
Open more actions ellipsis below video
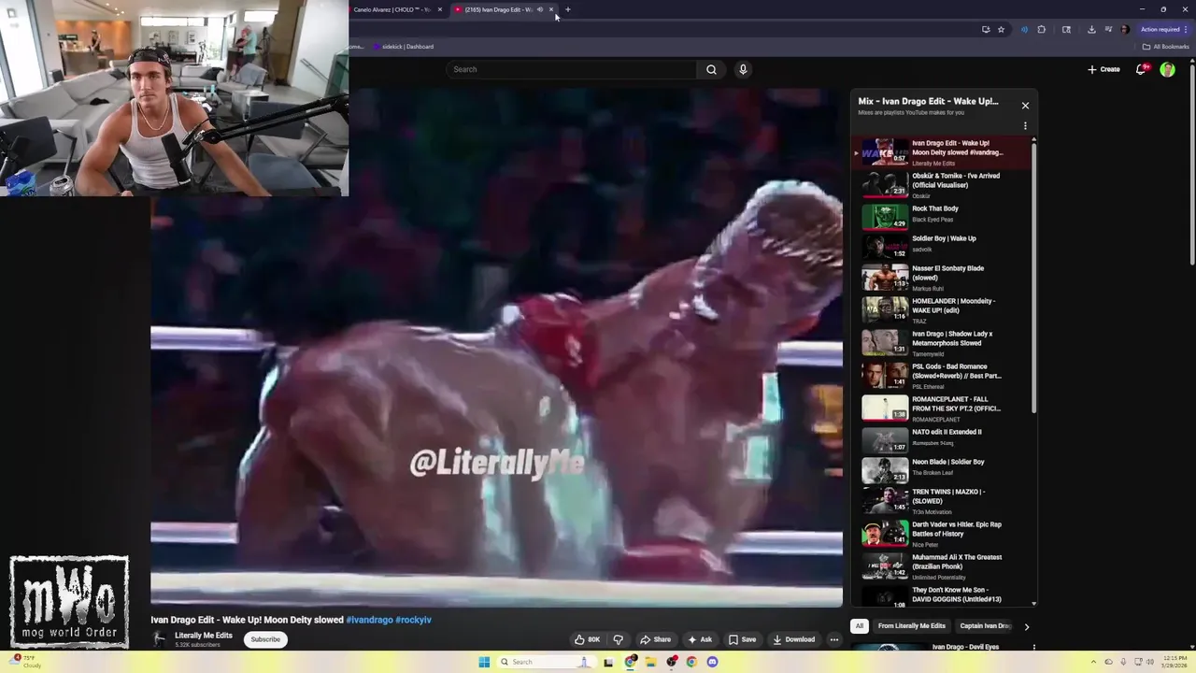(834, 639)
